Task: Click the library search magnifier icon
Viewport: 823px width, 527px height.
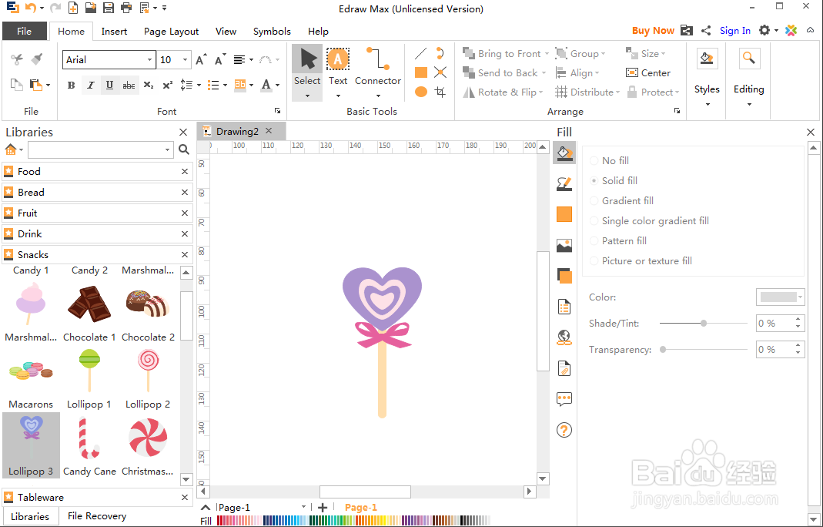Action: coord(184,149)
